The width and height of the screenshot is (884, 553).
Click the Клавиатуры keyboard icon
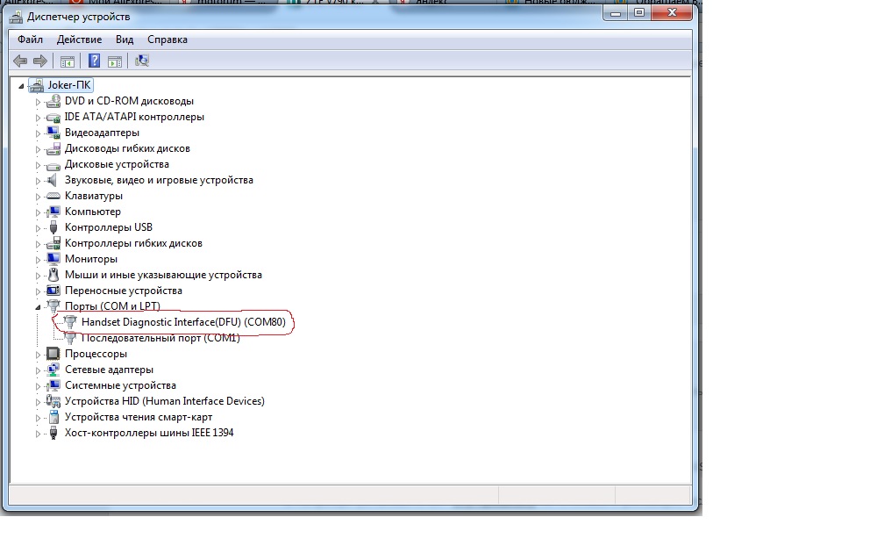[53, 196]
